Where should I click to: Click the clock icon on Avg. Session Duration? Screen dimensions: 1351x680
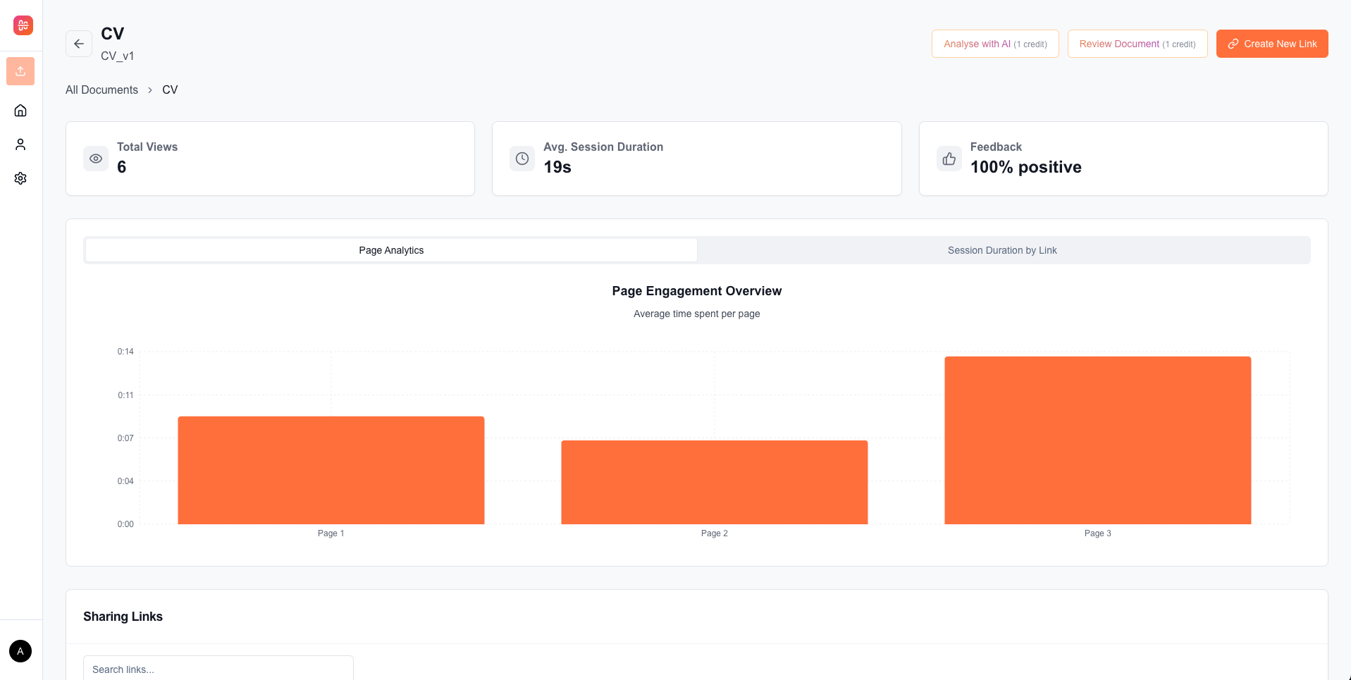coord(522,159)
